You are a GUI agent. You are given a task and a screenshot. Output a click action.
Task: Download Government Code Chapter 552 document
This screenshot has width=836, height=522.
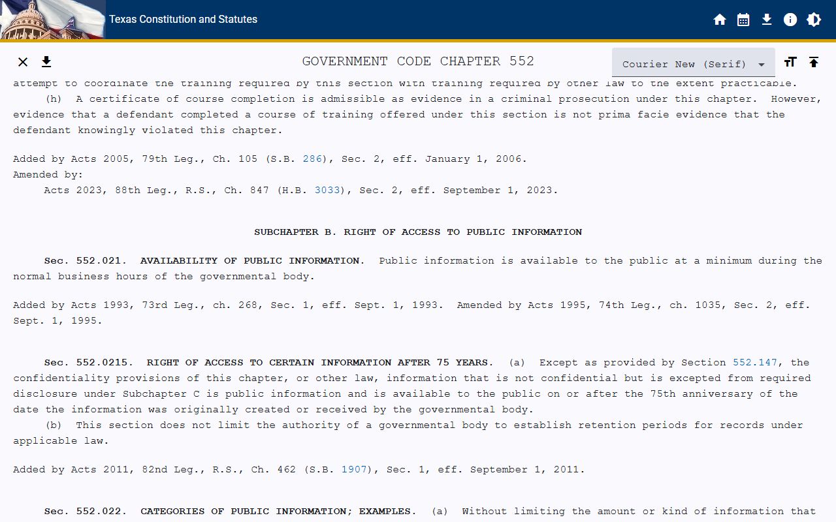46,62
